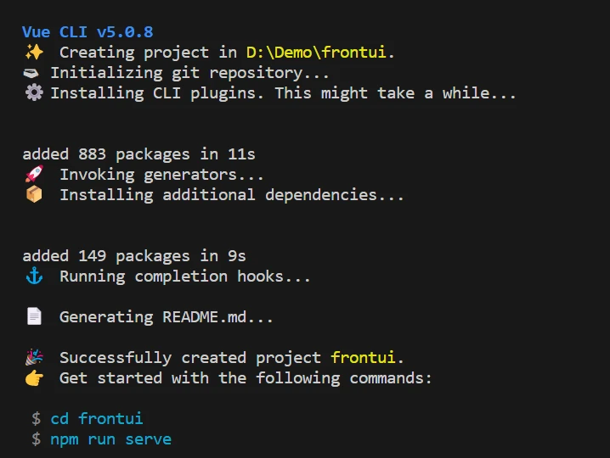
Task: Click the rocket icon next to Invoking generators
Action: (x=34, y=174)
